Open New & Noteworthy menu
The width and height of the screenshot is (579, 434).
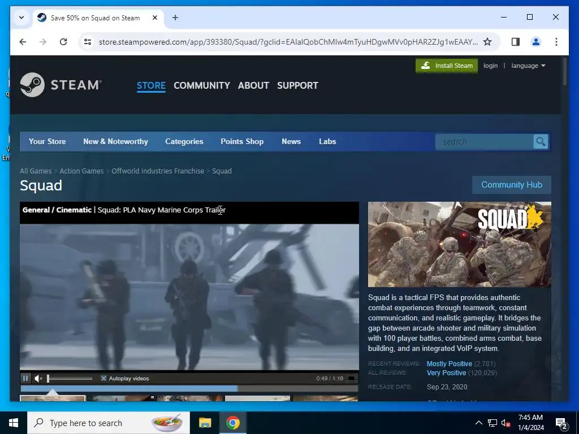coord(115,142)
